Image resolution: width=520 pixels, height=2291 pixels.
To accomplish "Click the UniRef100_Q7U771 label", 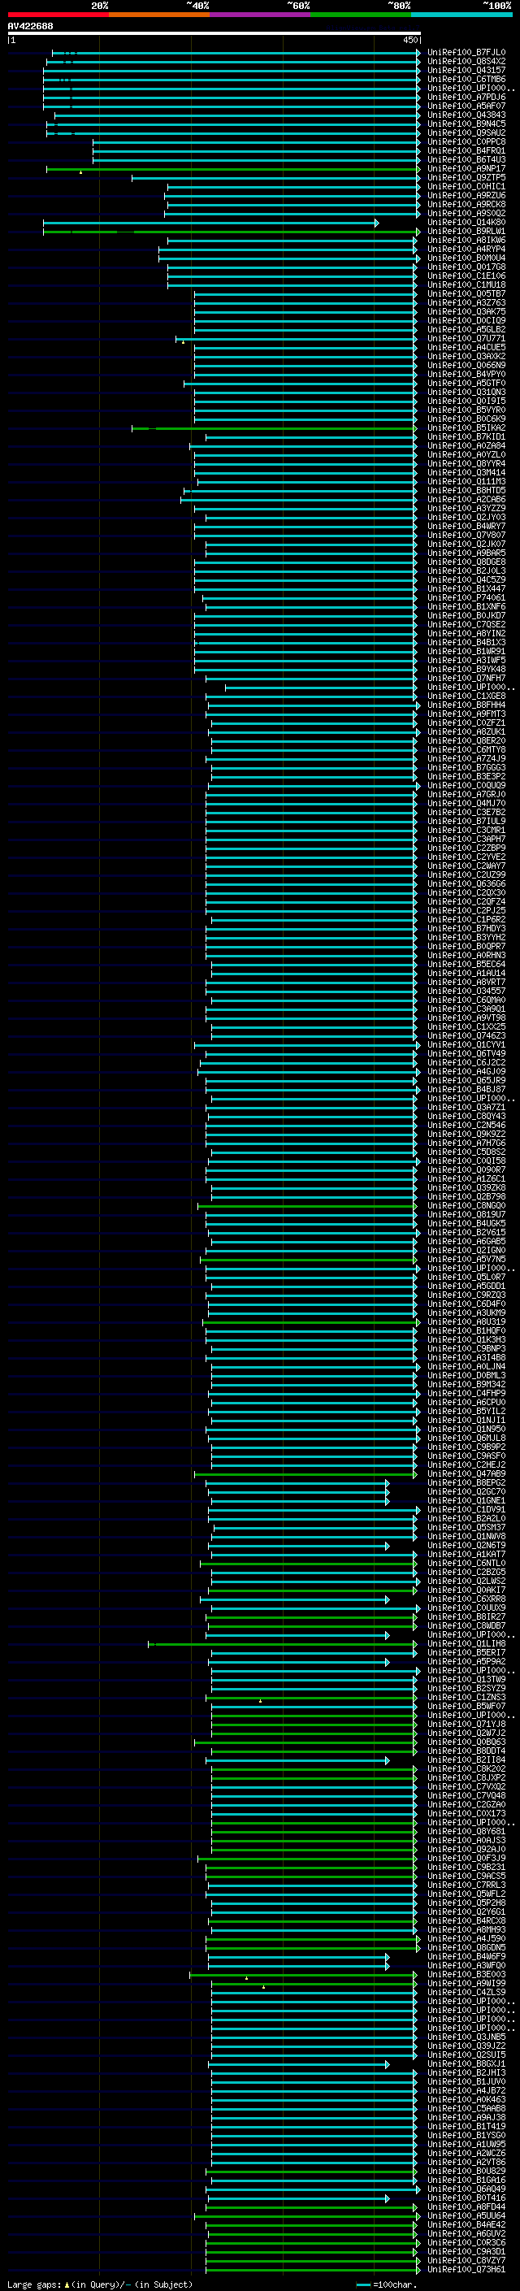I will pos(466,338).
